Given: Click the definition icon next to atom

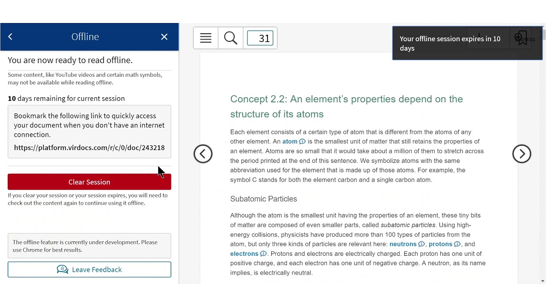Looking at the screenshot, I should 302,142.
